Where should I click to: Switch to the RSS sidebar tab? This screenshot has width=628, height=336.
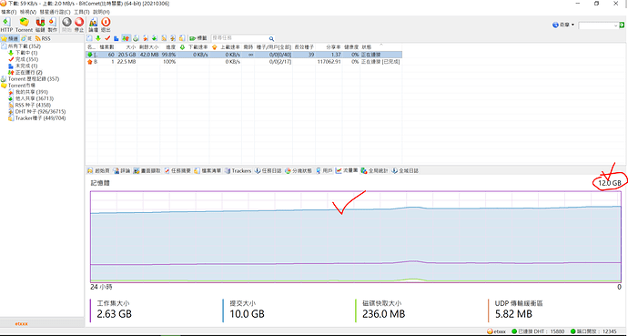tap(43, 39)
